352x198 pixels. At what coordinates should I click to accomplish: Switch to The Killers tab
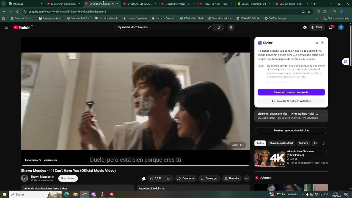pyautogui.click(x=216, y=4)
